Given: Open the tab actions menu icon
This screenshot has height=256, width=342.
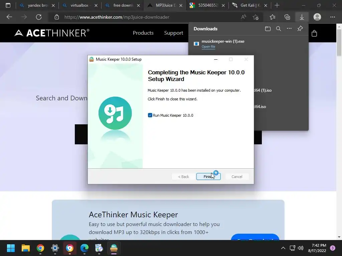Looking at the screenshot, I should point(8,5).
